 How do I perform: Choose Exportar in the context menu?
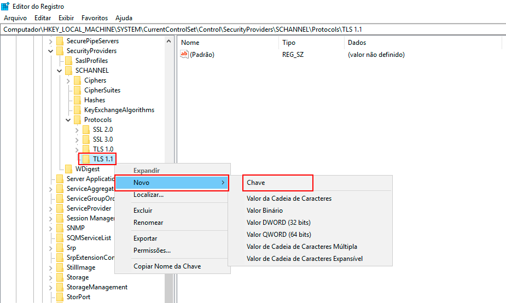click(145, 238)
